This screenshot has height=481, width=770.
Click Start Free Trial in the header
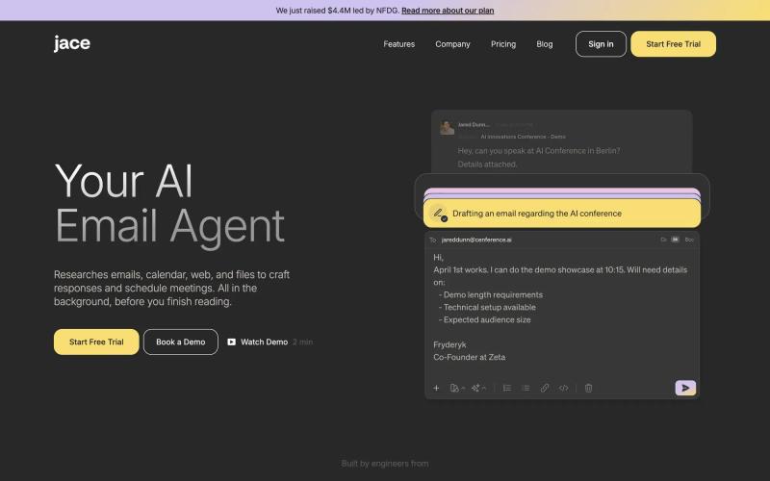coord(673,44)
